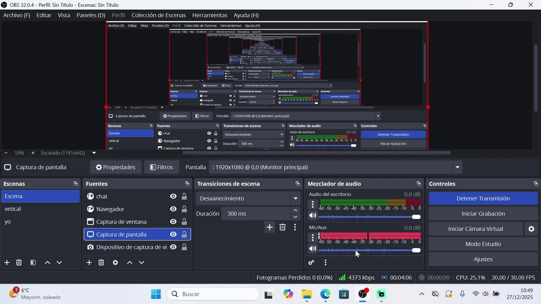Viewport: 541px width, 304px height.
Task: Open virtual camera settings gear
Action: [531, 229]
